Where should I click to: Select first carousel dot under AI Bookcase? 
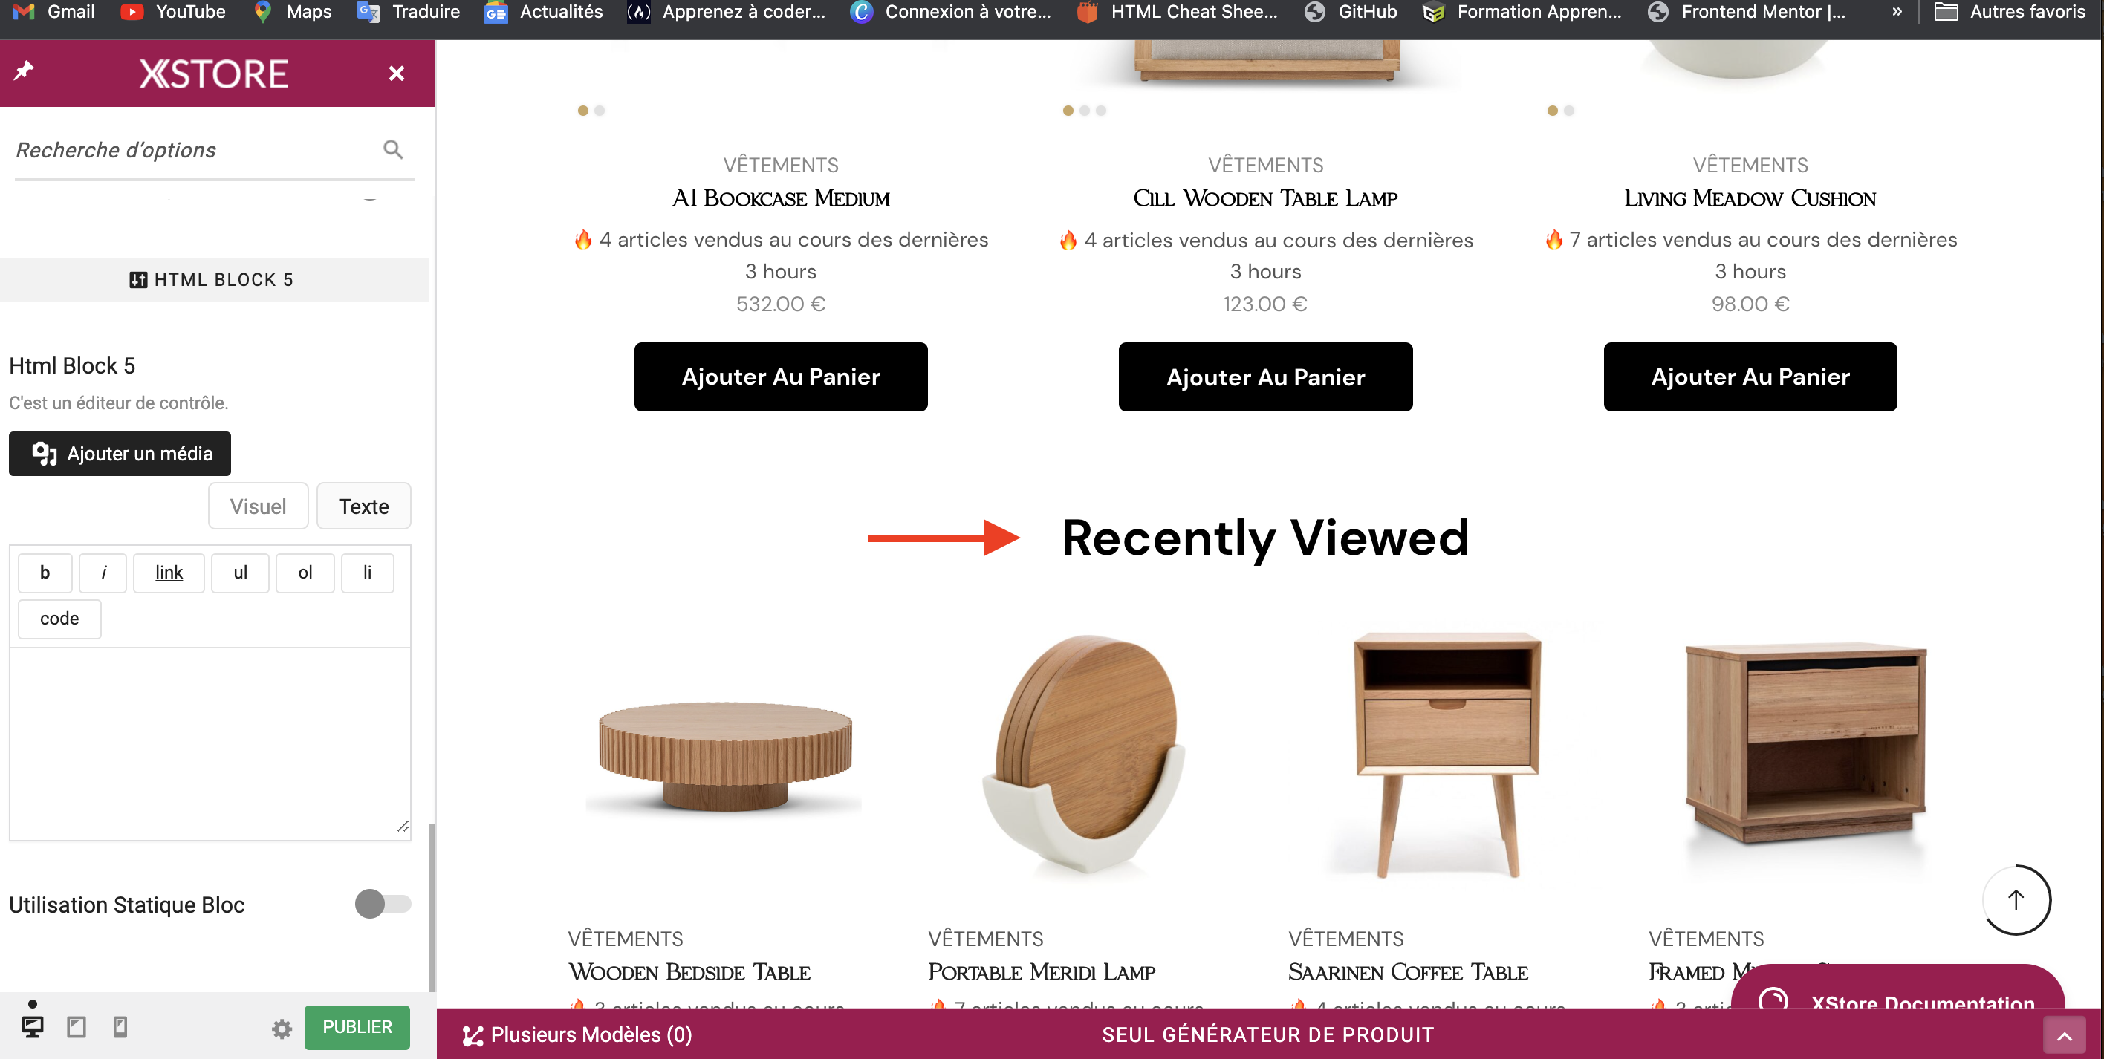[x=583, y=110]
